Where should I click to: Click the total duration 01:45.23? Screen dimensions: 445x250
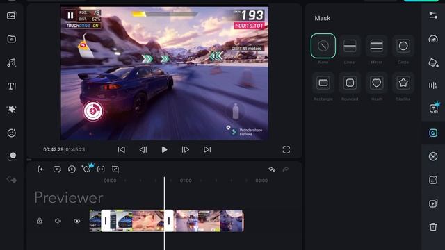click(75, 149)
